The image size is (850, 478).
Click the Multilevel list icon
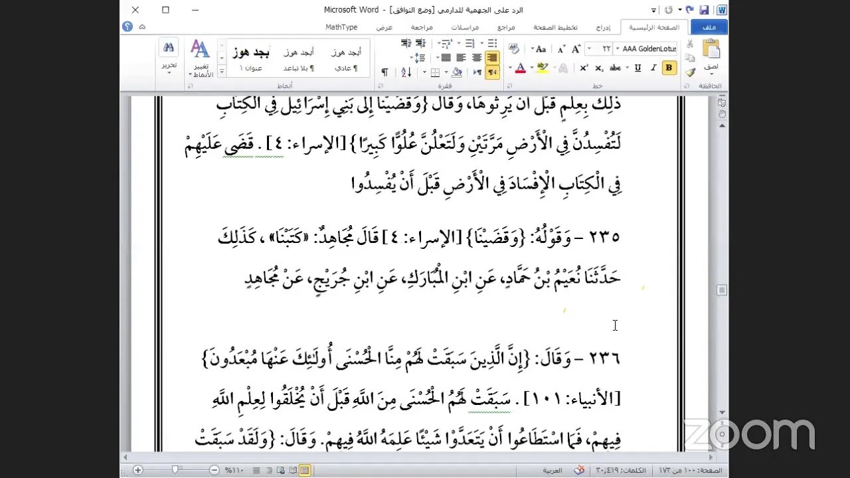tap(446, 43)
